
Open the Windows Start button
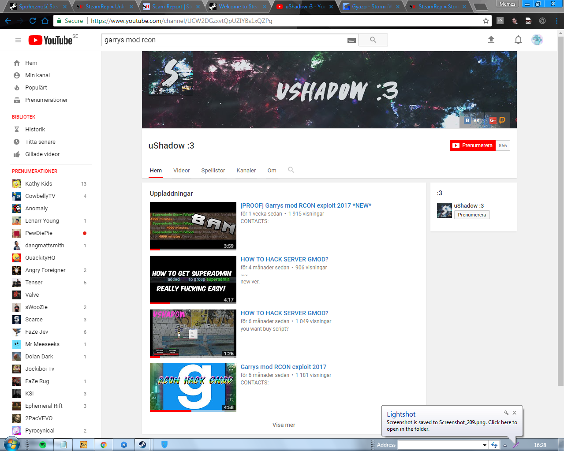pos(11,444)
